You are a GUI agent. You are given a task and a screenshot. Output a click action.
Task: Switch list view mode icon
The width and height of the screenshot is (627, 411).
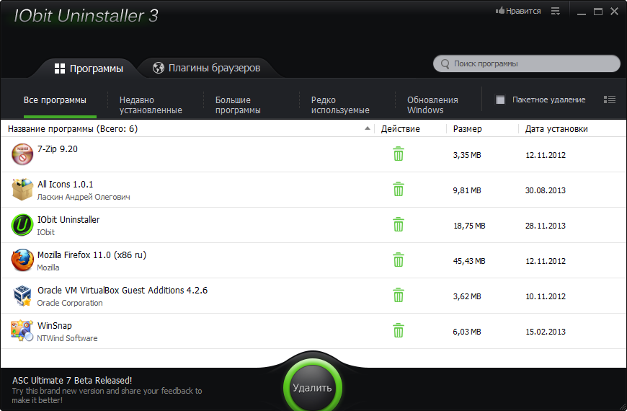coord(610,100)
